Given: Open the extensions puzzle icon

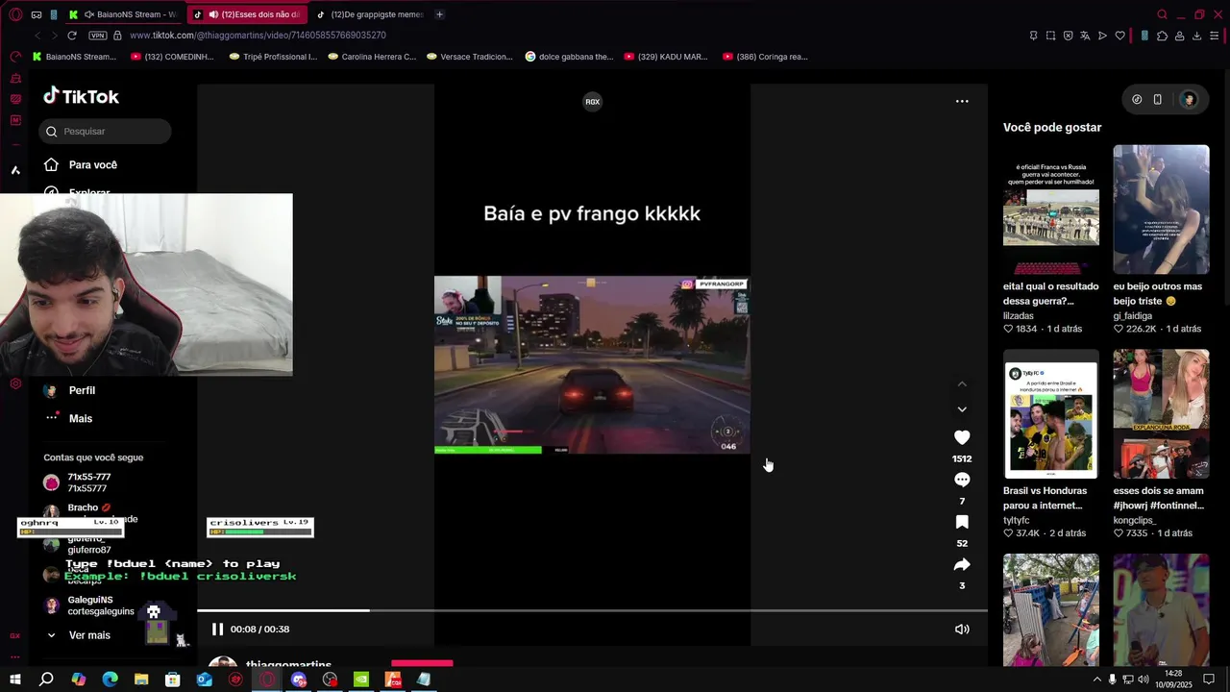Looking at the screenshot, I should tap(1162, 36).
